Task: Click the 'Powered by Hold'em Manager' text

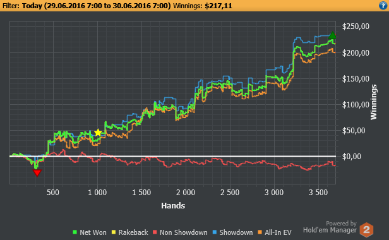Action: [330, 227]
